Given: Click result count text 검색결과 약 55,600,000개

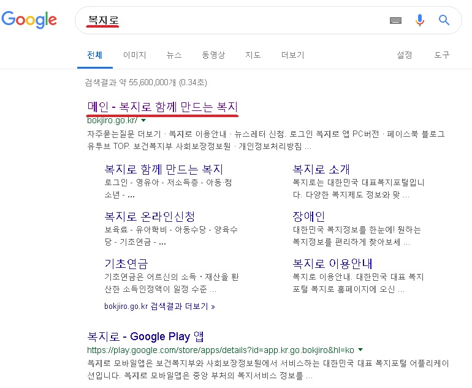Looking at the screenshot, I should [146, 82].
